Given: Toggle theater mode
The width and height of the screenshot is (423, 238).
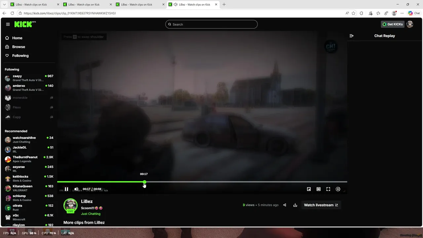Looking at the screenshot, I should click(x=319, y=189).
